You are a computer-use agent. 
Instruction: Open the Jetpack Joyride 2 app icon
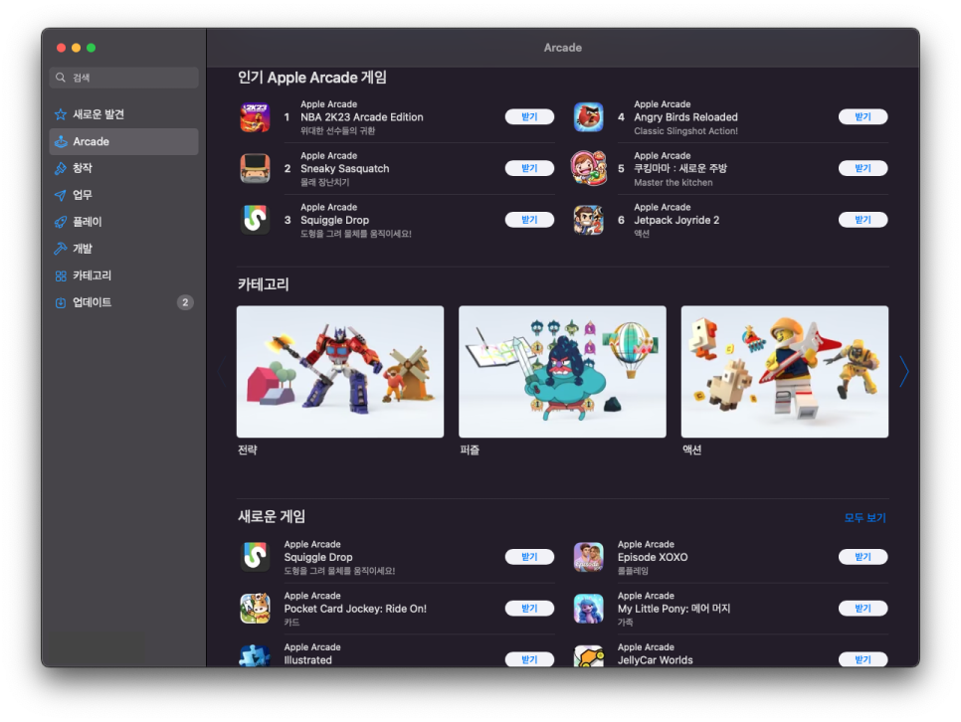[x=588, y=220]
